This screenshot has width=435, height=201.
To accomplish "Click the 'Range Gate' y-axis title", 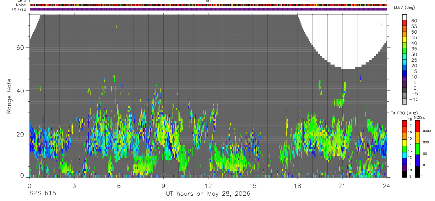I will coord(10,96).
